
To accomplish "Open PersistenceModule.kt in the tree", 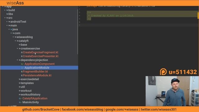I will pos(37,75).
